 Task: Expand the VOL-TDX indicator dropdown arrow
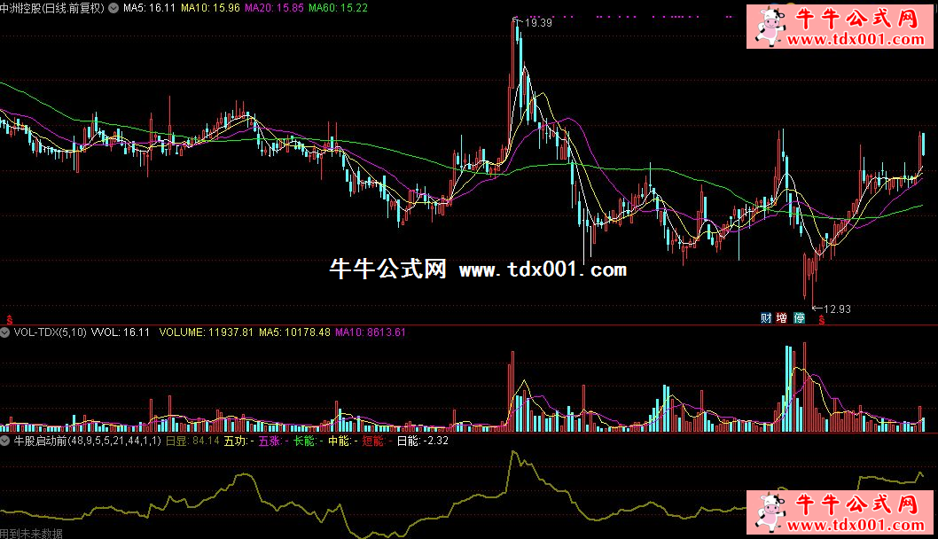click(x=5, y=332)
